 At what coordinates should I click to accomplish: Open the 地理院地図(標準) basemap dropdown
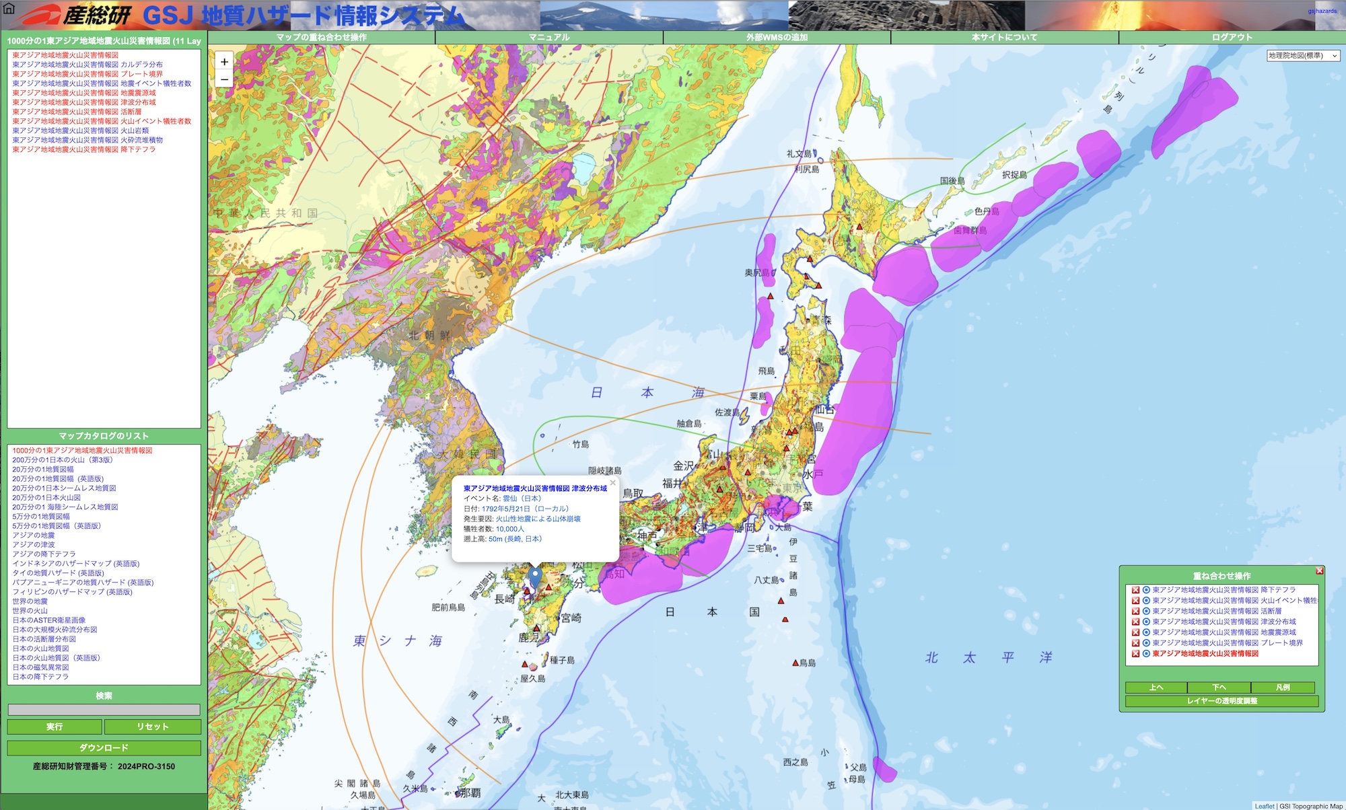tap(1303, 56)
